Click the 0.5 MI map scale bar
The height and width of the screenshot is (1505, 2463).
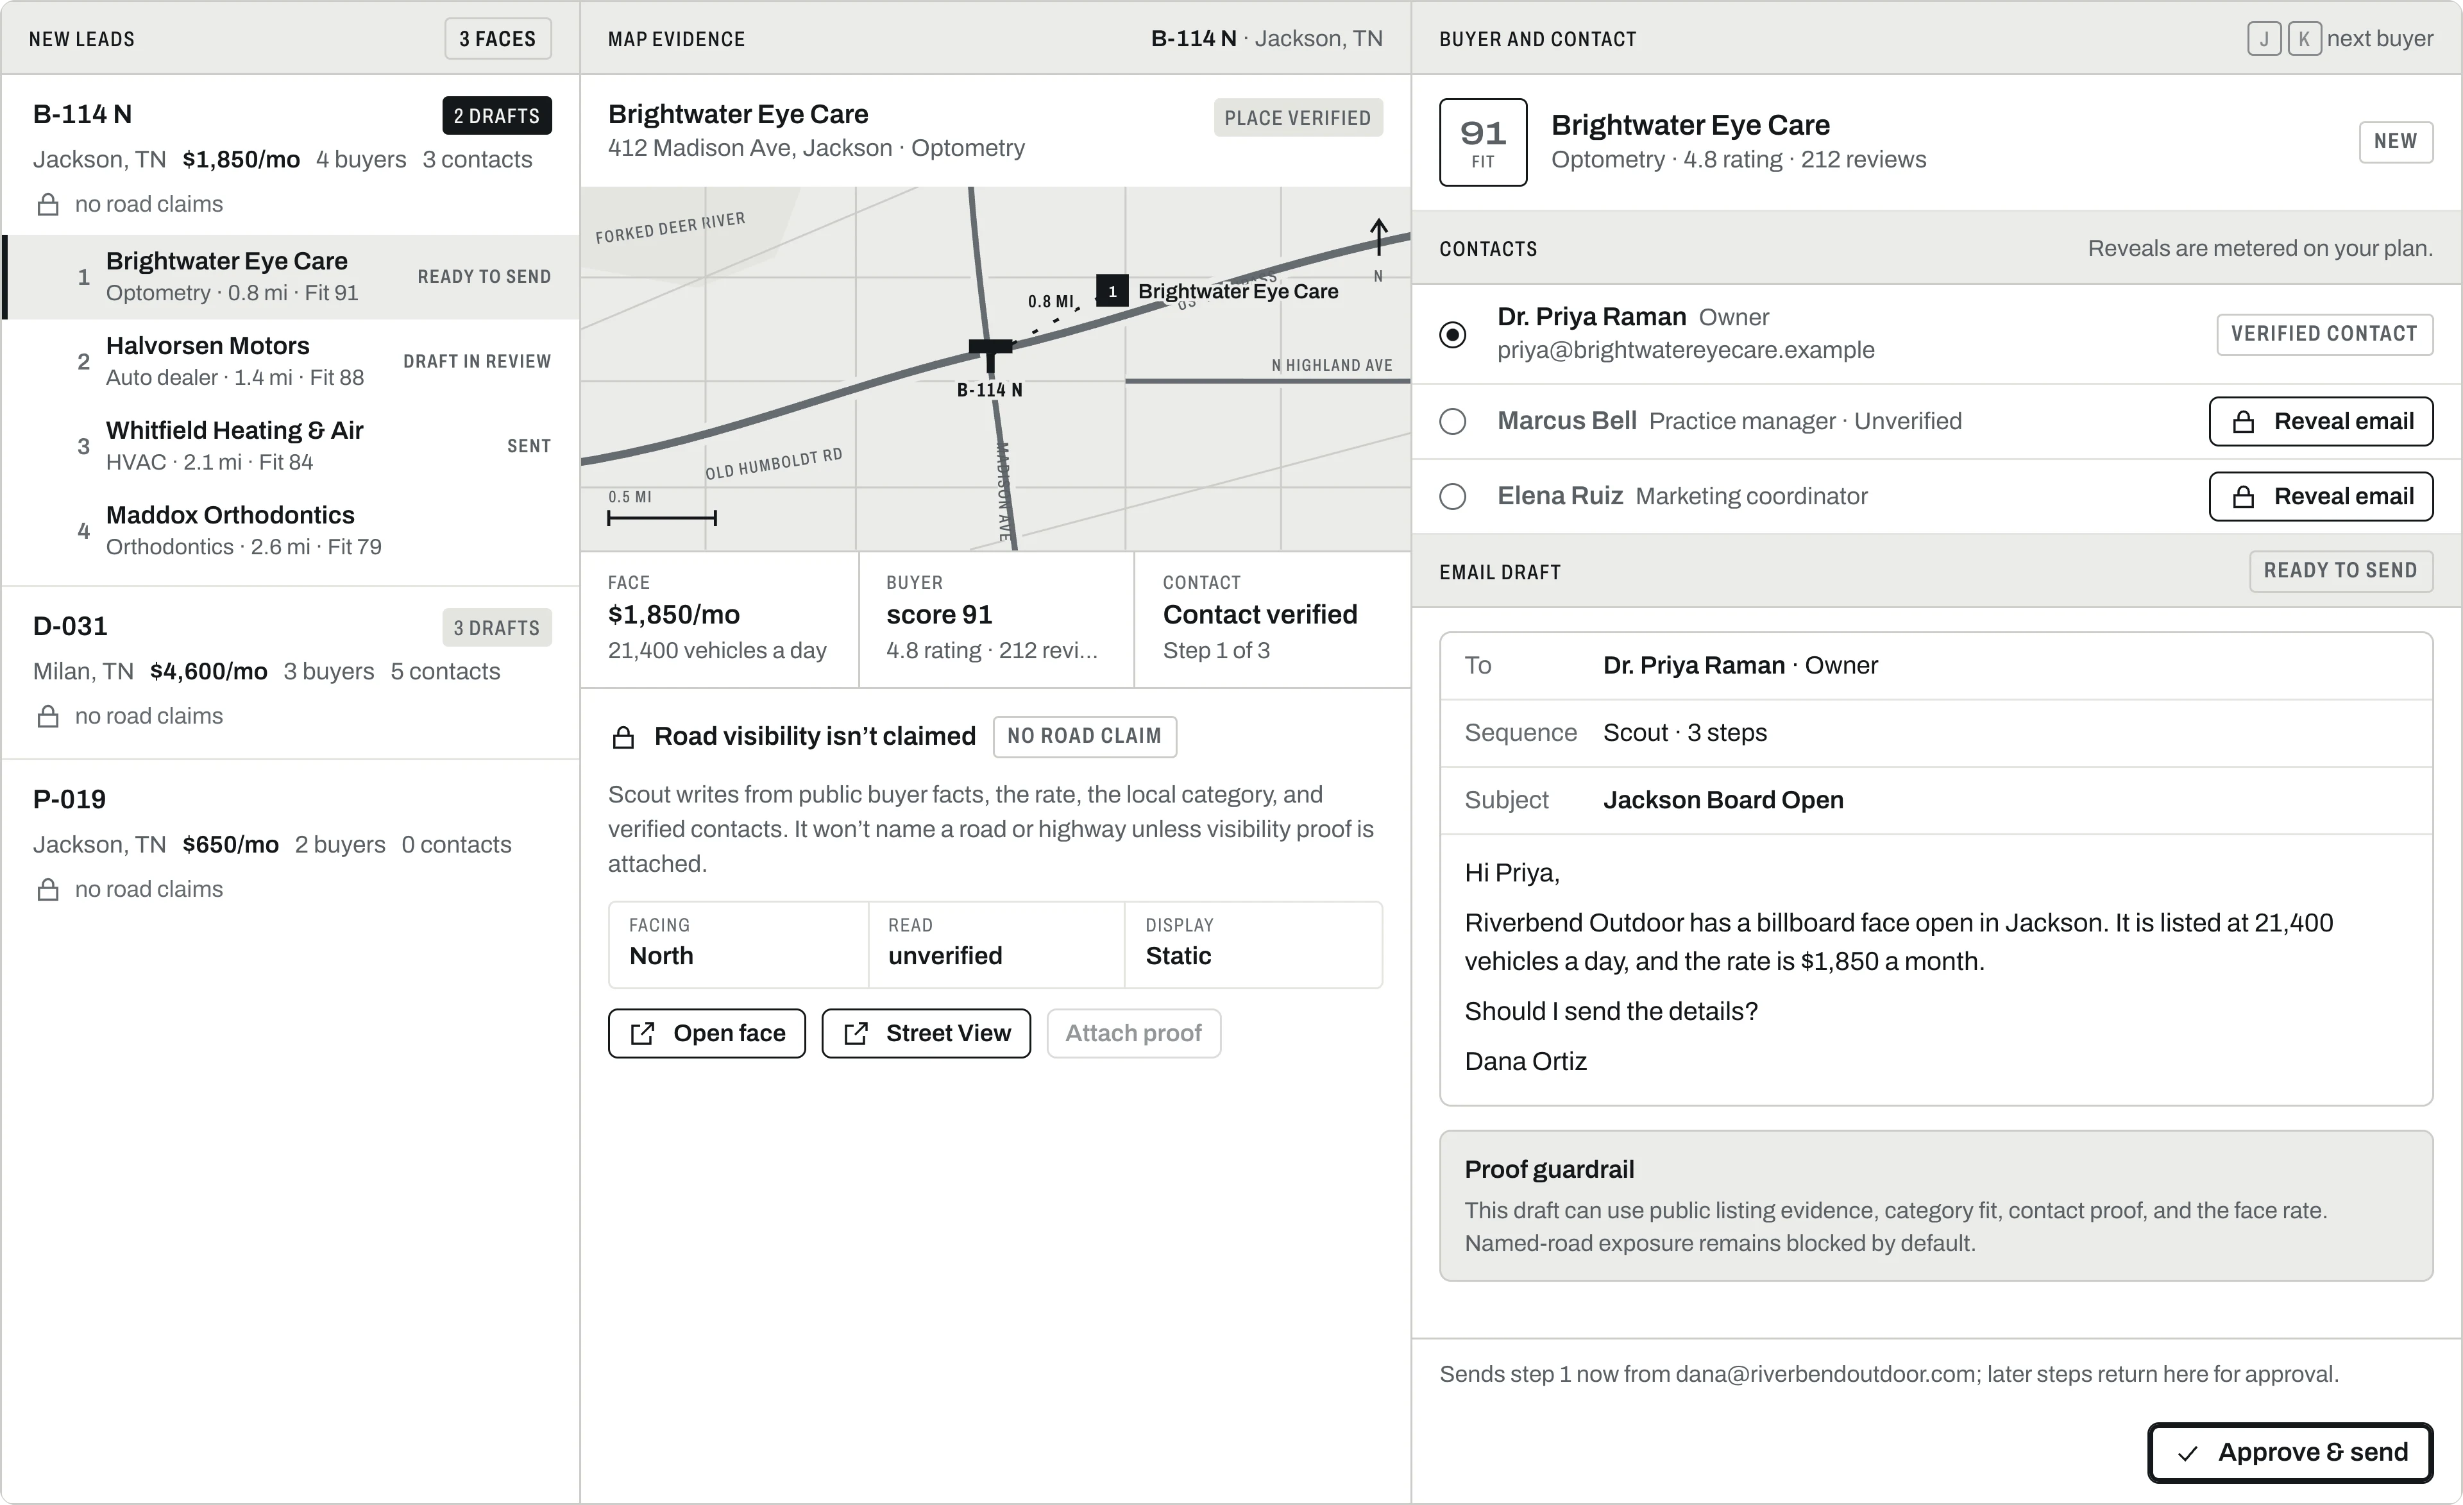[663, 509]
